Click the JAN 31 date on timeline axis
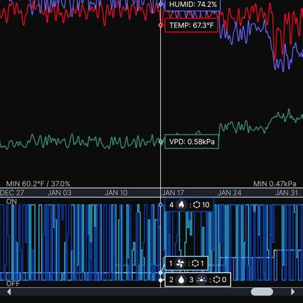Viewport: 303px width, 303px height. (x=287, y=193)
